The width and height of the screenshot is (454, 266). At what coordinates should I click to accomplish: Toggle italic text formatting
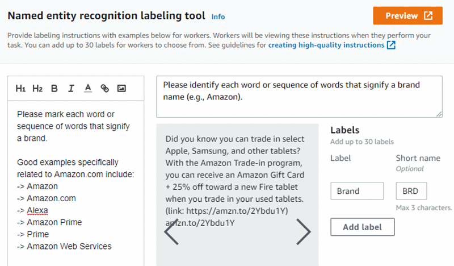71,88
